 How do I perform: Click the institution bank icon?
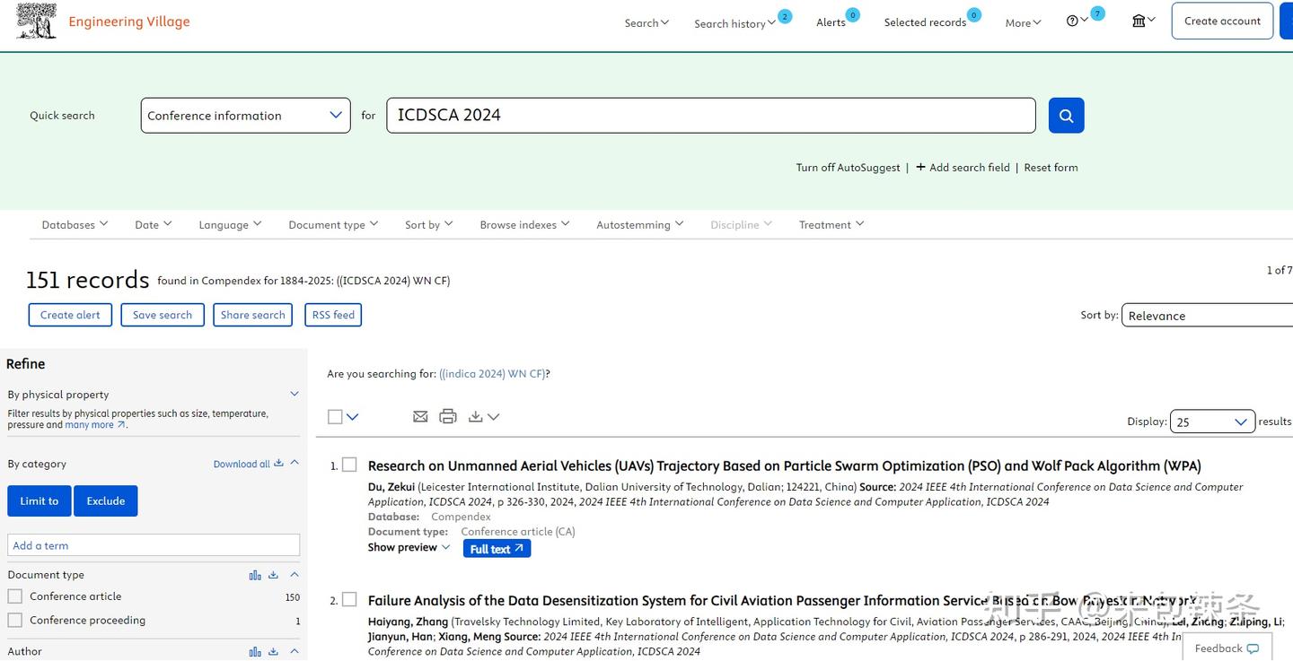click(x=1137, y=19)
